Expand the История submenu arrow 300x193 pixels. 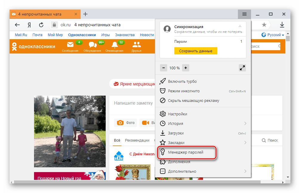pos(245,123)
